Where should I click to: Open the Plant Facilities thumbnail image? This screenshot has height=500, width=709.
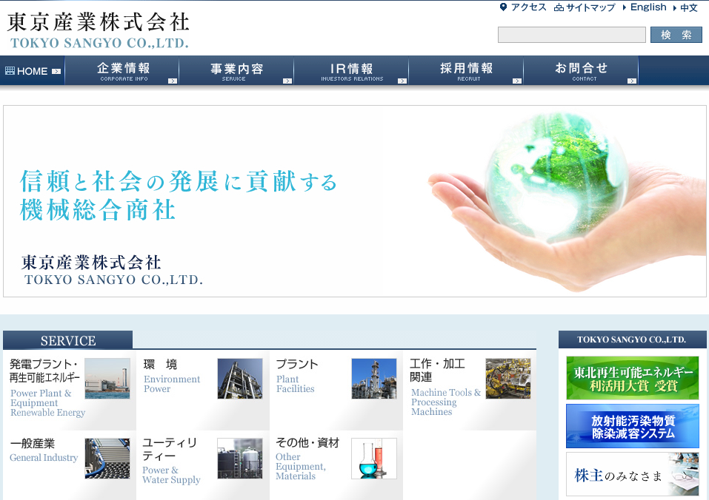click(x=374, y=379)
